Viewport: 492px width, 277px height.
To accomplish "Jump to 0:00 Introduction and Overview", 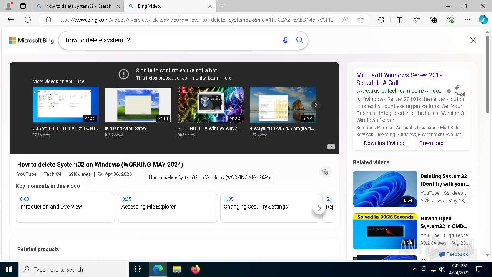I will click(x=65, y=208).
